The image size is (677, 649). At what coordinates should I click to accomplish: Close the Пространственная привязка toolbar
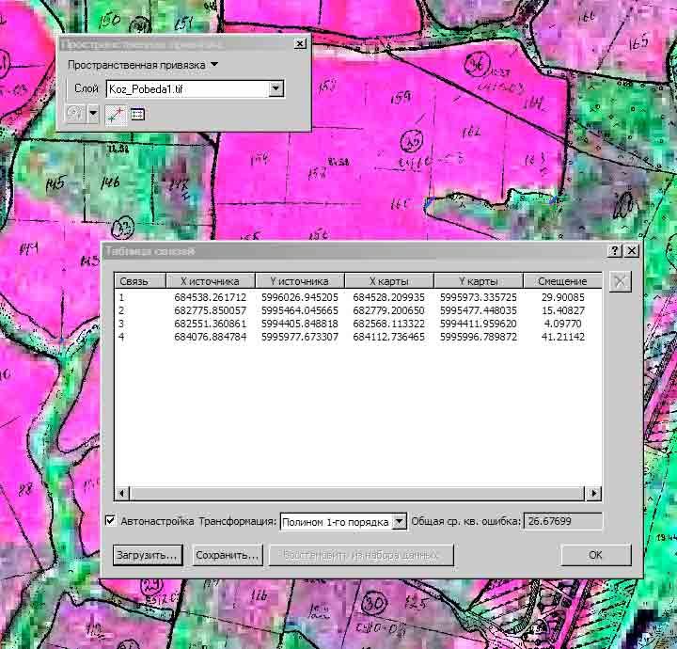(x=300, y=43)
